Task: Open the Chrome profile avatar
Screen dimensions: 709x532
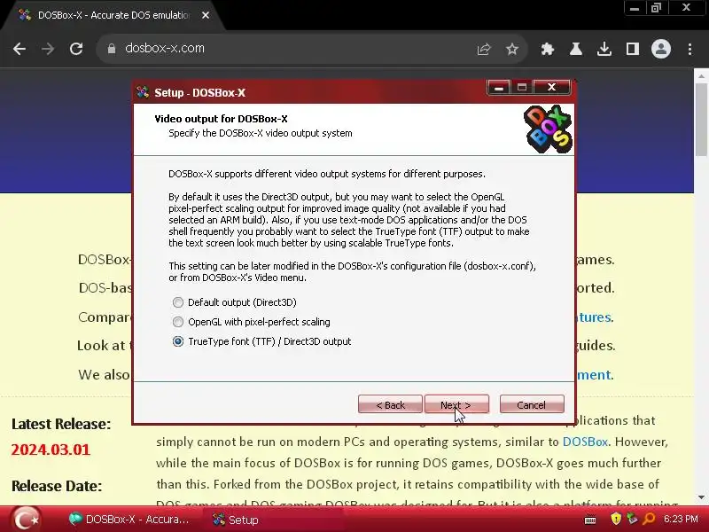Action: point(660,49)
